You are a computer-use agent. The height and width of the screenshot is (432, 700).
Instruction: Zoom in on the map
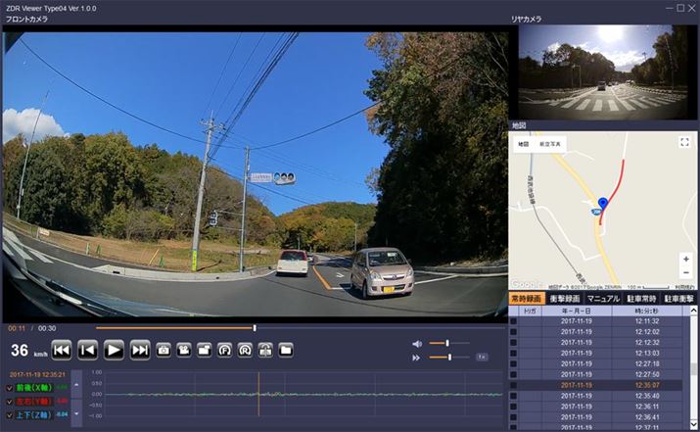(685, 260)
